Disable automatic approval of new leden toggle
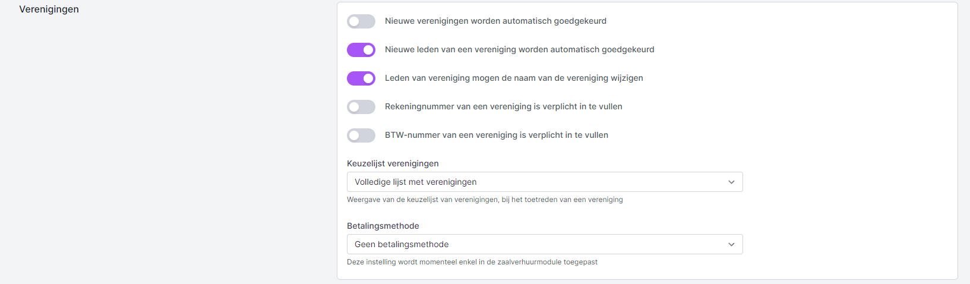Viewport: 970px width, 284px height. pos(361,50)
